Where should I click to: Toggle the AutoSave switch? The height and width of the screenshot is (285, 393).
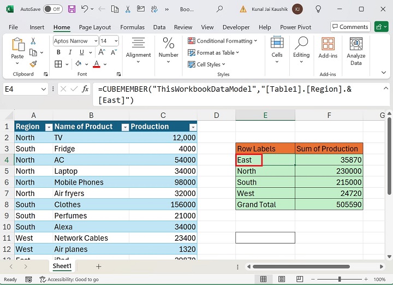[52, 9]
